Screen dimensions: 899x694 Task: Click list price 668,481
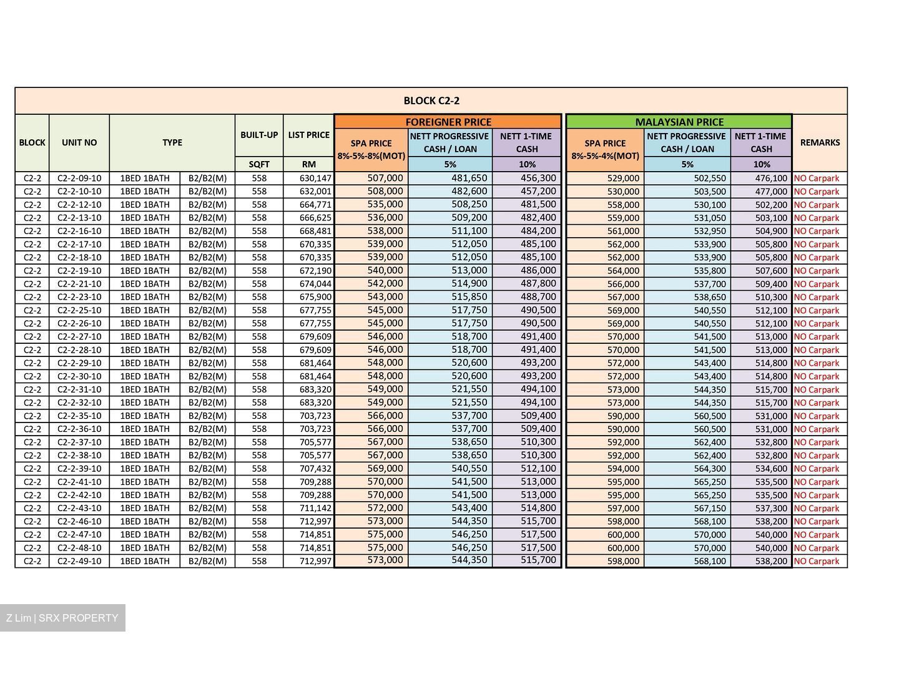tap(315, 231)
